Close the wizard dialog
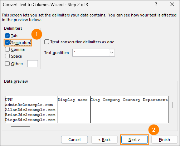This screenshot has width=180, height=146. (x=172, y=5)
